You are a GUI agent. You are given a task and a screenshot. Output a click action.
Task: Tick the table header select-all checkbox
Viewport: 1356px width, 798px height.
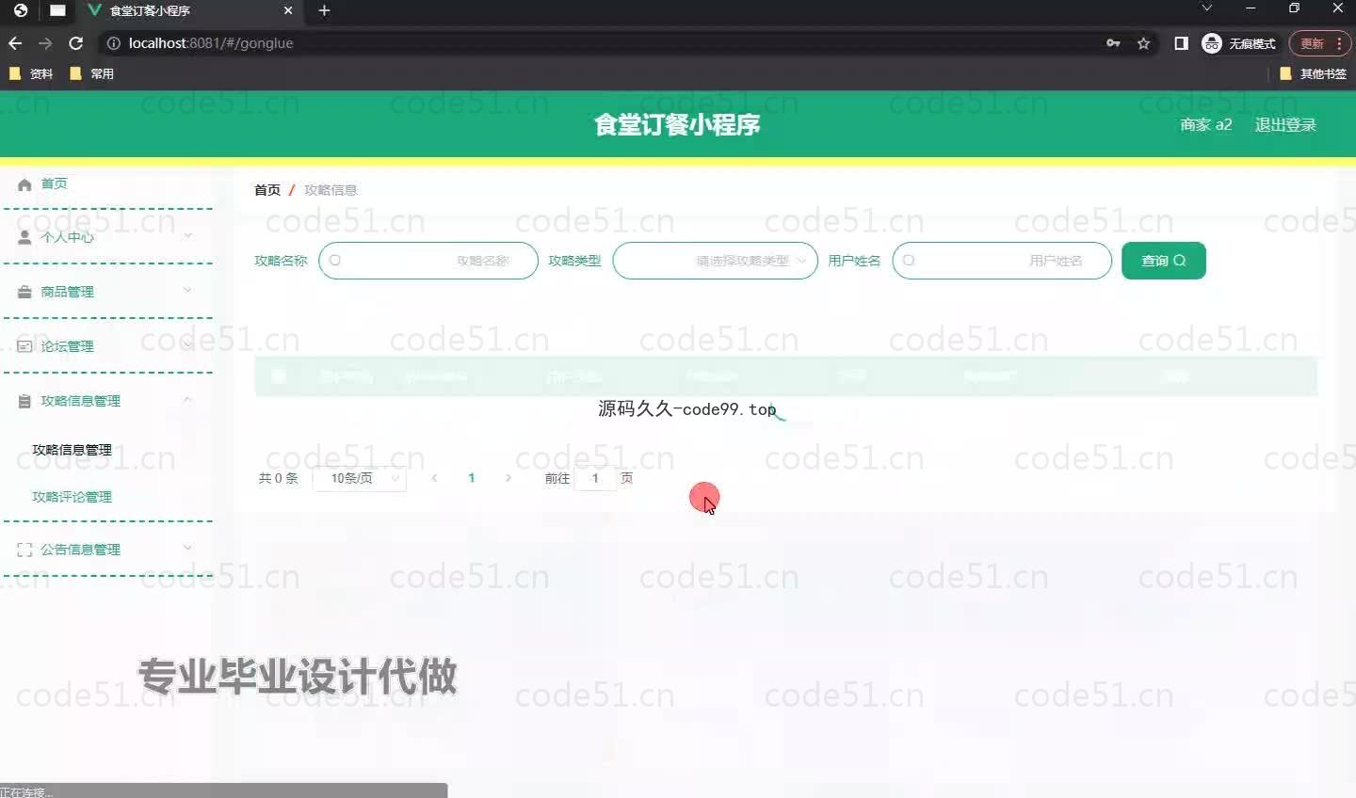(x=279, y=376)
